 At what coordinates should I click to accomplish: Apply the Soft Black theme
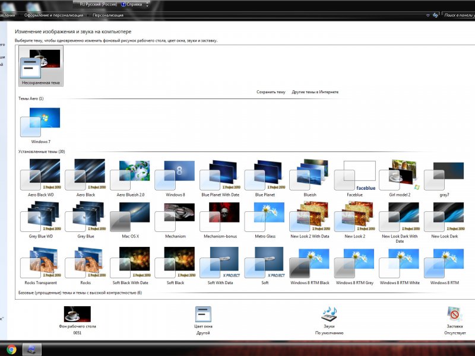coord(175,266)
